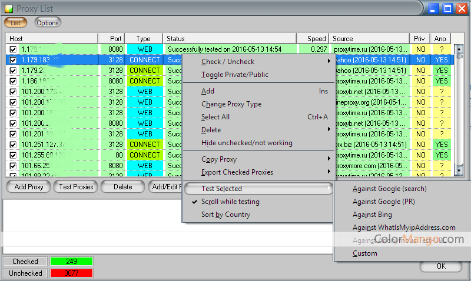Pick the Custom test option
The height and width of the screenshot is (281, 471).
click(x=365, y=253)
